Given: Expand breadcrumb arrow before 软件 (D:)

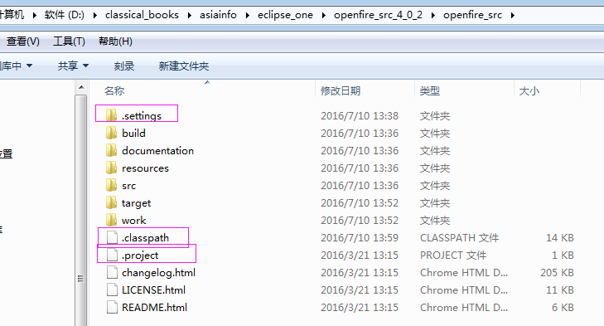Looking at the screenshot, I should pos(34,16).
